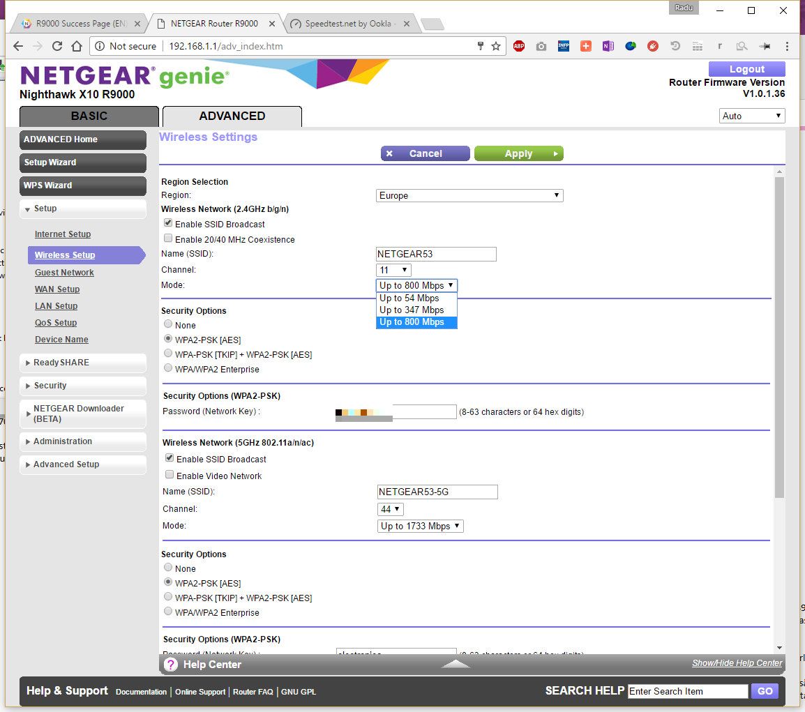Click the OneNote clipper extension icon
Viewport: 805px width, 712px height.
(x=608, y=46)
